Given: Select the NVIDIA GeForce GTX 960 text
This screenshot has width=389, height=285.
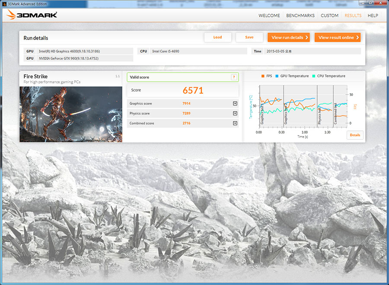Looking at the screenshot, I should (x=68, y=58).
